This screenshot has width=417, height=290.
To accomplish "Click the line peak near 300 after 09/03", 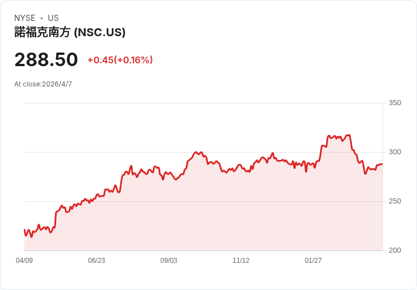I will (196, 152).
